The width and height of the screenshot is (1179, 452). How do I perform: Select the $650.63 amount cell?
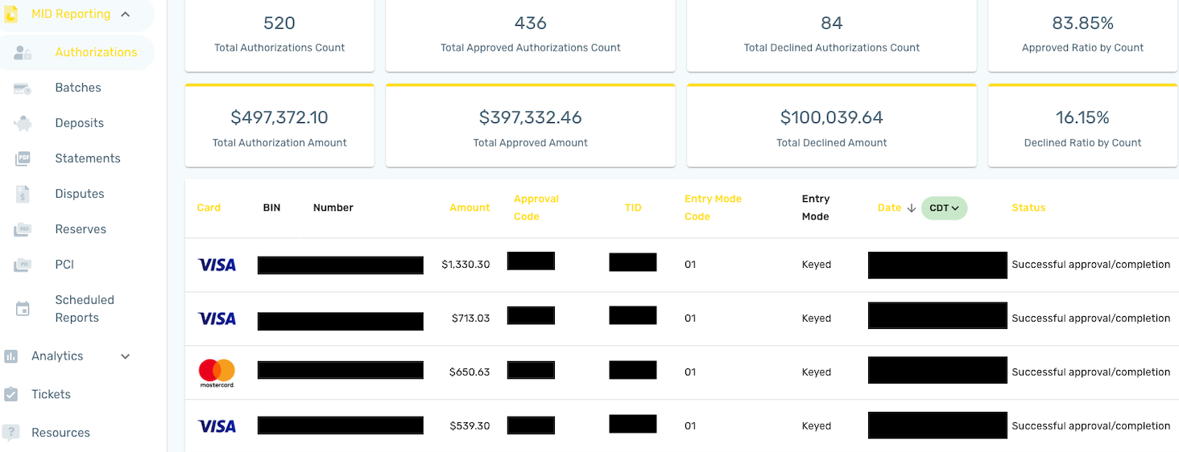[x=470, y=372]
